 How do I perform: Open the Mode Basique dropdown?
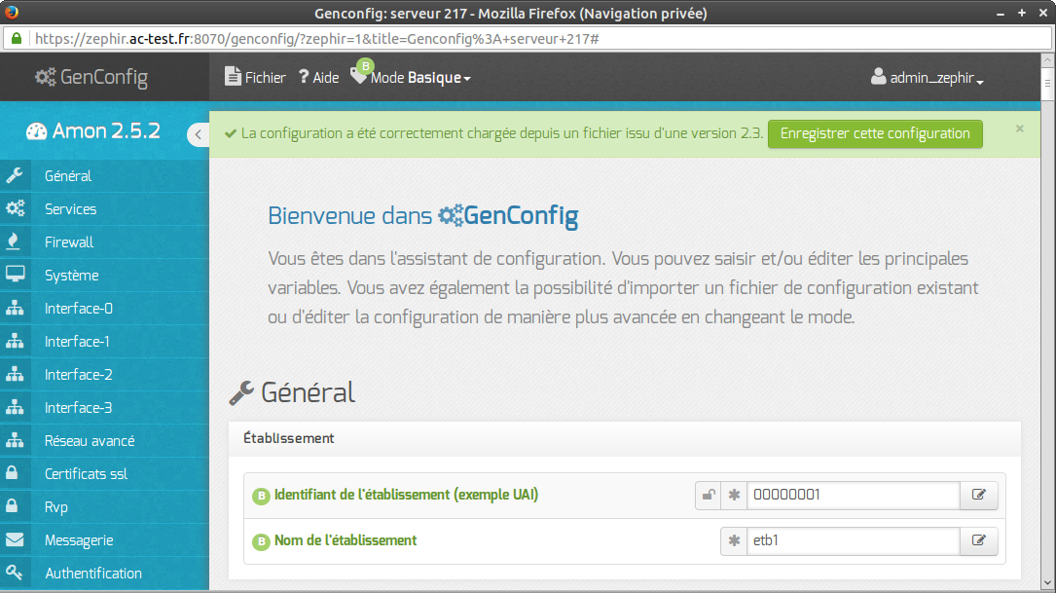point(411,78)
